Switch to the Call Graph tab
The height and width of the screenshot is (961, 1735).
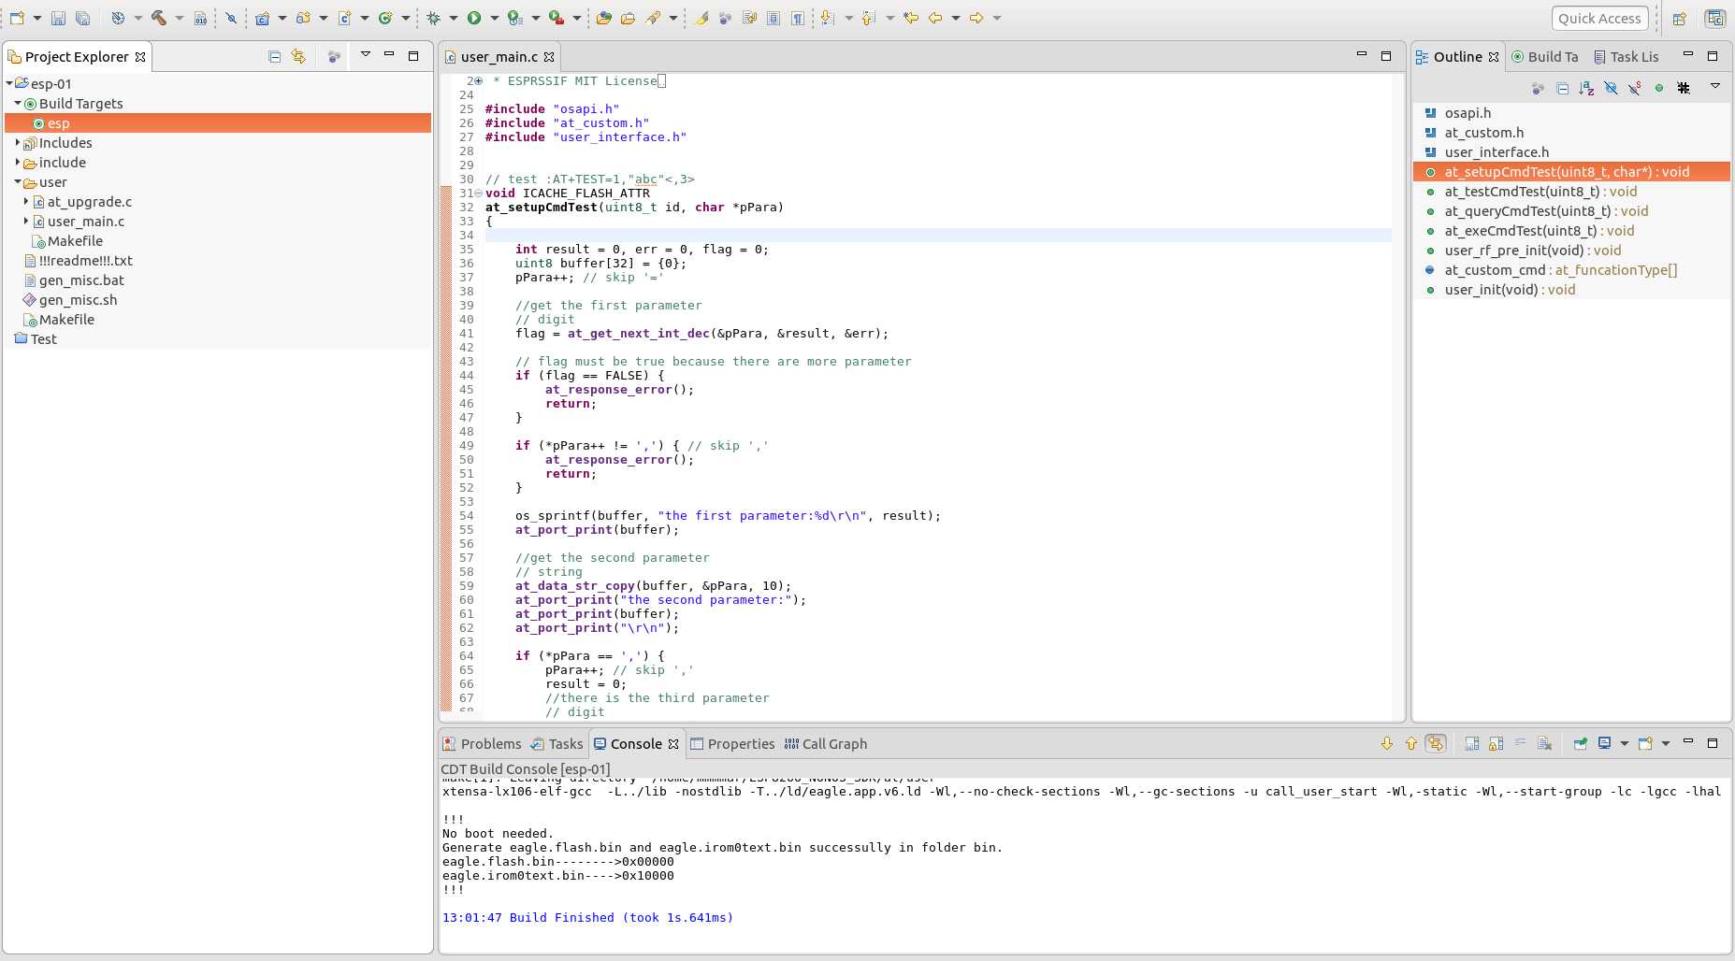pos(826,743)
